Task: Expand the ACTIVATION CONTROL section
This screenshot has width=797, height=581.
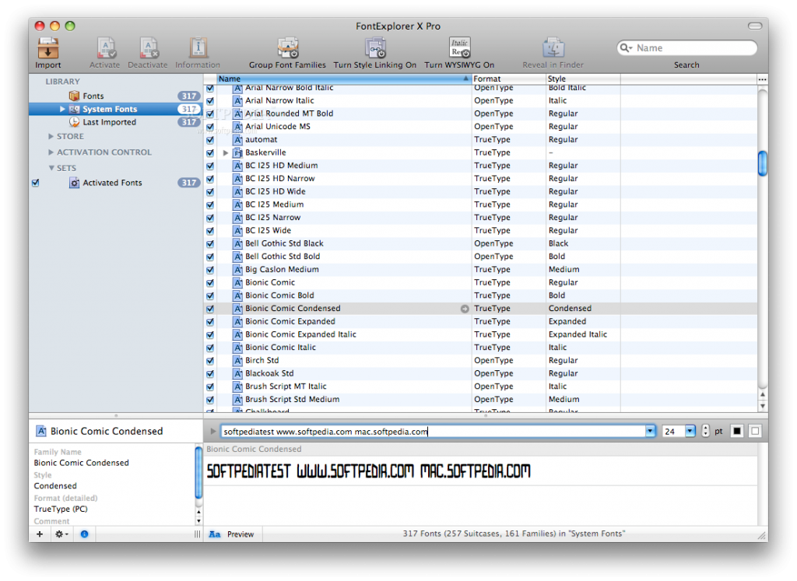Action: (51, 152)
